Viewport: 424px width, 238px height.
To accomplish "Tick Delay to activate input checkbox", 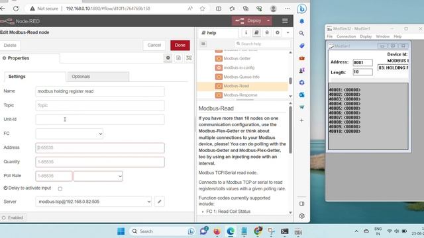I will point(60,189).
